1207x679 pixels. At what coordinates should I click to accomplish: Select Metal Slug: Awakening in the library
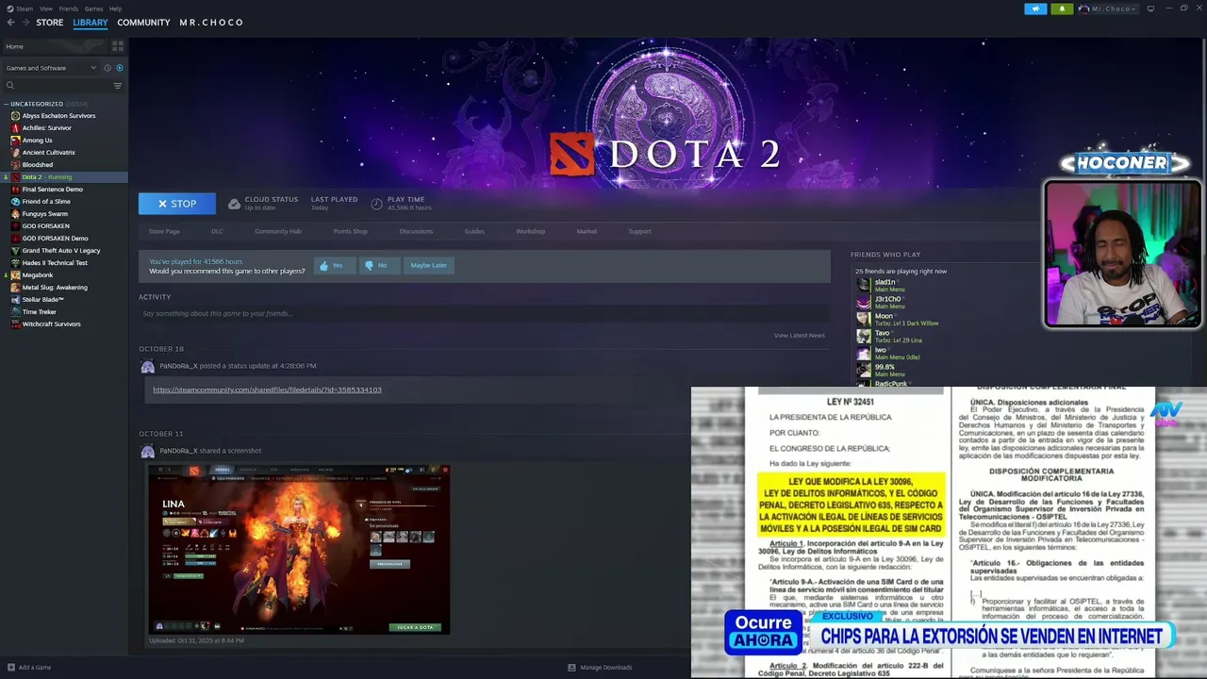tap(55, 288)
